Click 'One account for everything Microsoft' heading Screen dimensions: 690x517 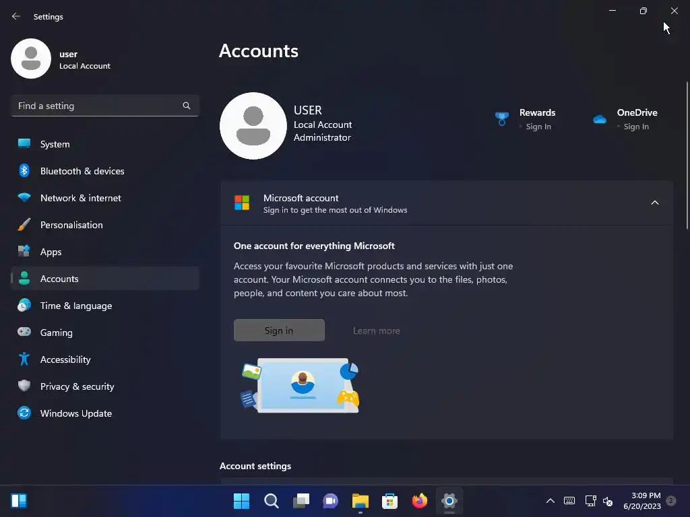pyautogui.click(x=314, y=246)
